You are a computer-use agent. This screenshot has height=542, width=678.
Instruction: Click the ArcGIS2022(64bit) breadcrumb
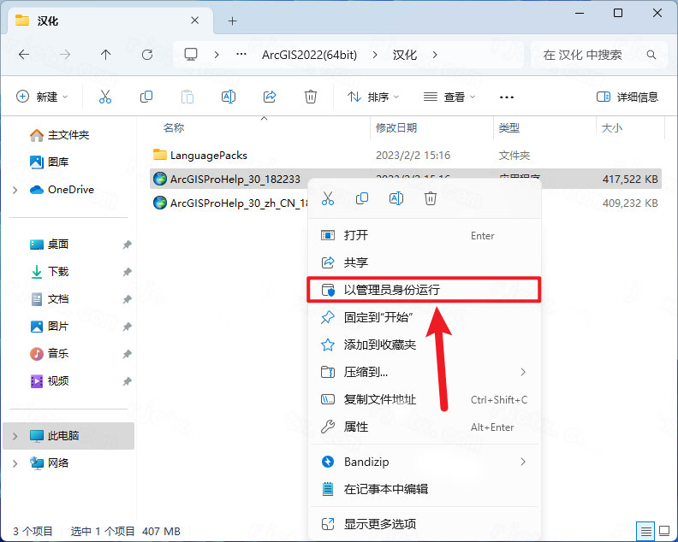point(309,55)
